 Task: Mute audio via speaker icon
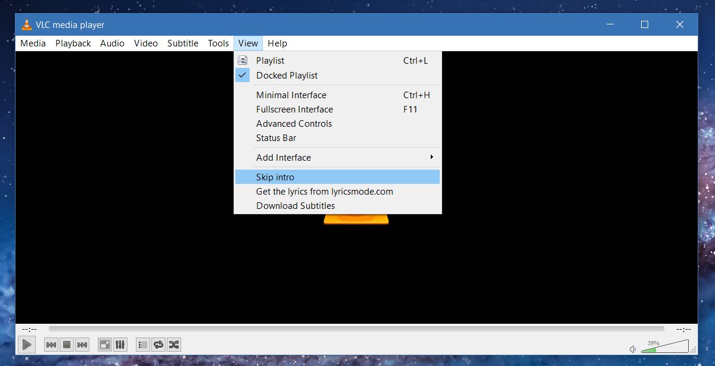[633, 349]
